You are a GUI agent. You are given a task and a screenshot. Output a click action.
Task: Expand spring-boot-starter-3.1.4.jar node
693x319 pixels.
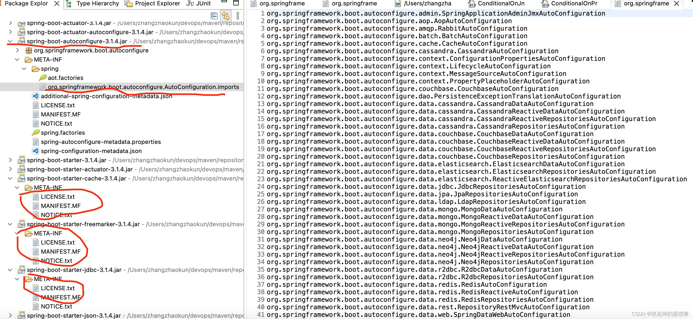pos(10,160)
